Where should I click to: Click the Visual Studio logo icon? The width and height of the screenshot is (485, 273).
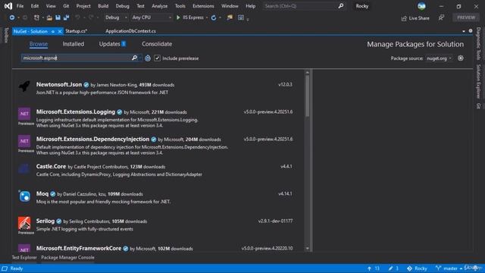tap(8, 6)
